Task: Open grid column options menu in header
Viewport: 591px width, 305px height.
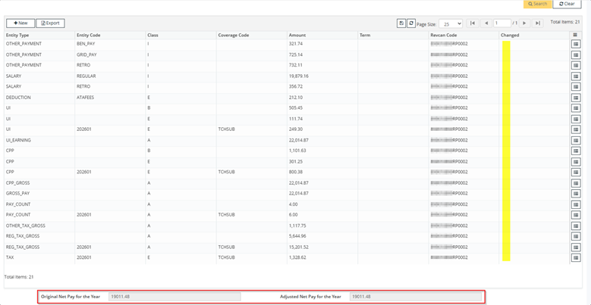Action: pyautogui.click(x=575, y=35)
